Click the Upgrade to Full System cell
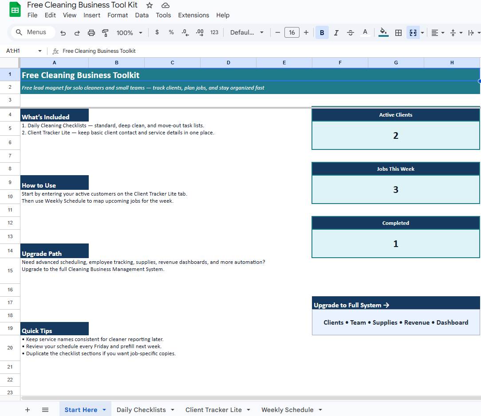The image size is (481, 416). click(396, 302)
